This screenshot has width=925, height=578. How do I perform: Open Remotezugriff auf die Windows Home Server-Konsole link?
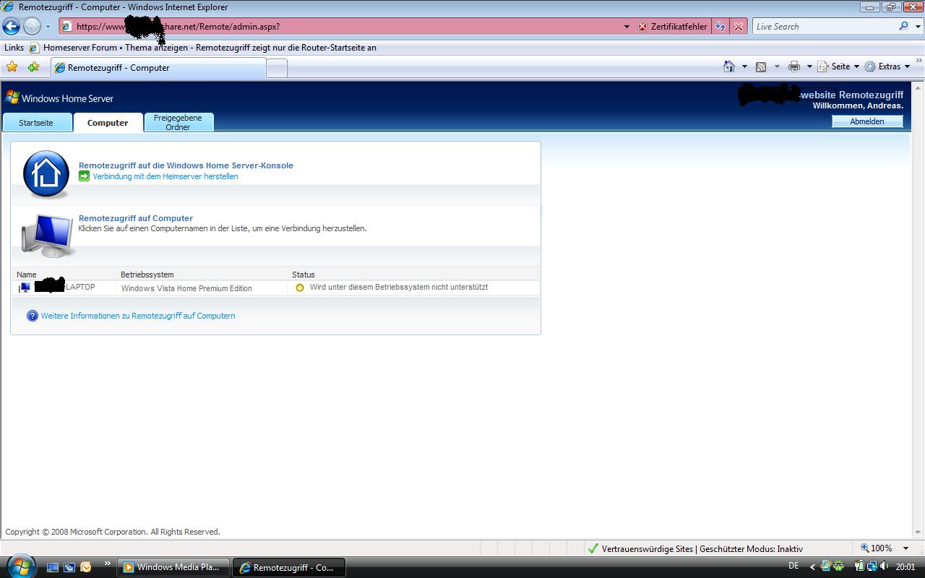[x=186, y=165]
